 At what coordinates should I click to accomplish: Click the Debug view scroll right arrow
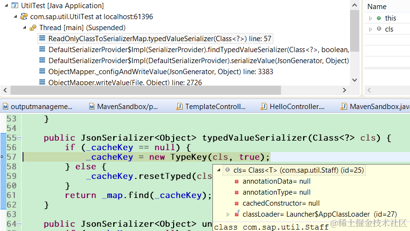(344, 90)
